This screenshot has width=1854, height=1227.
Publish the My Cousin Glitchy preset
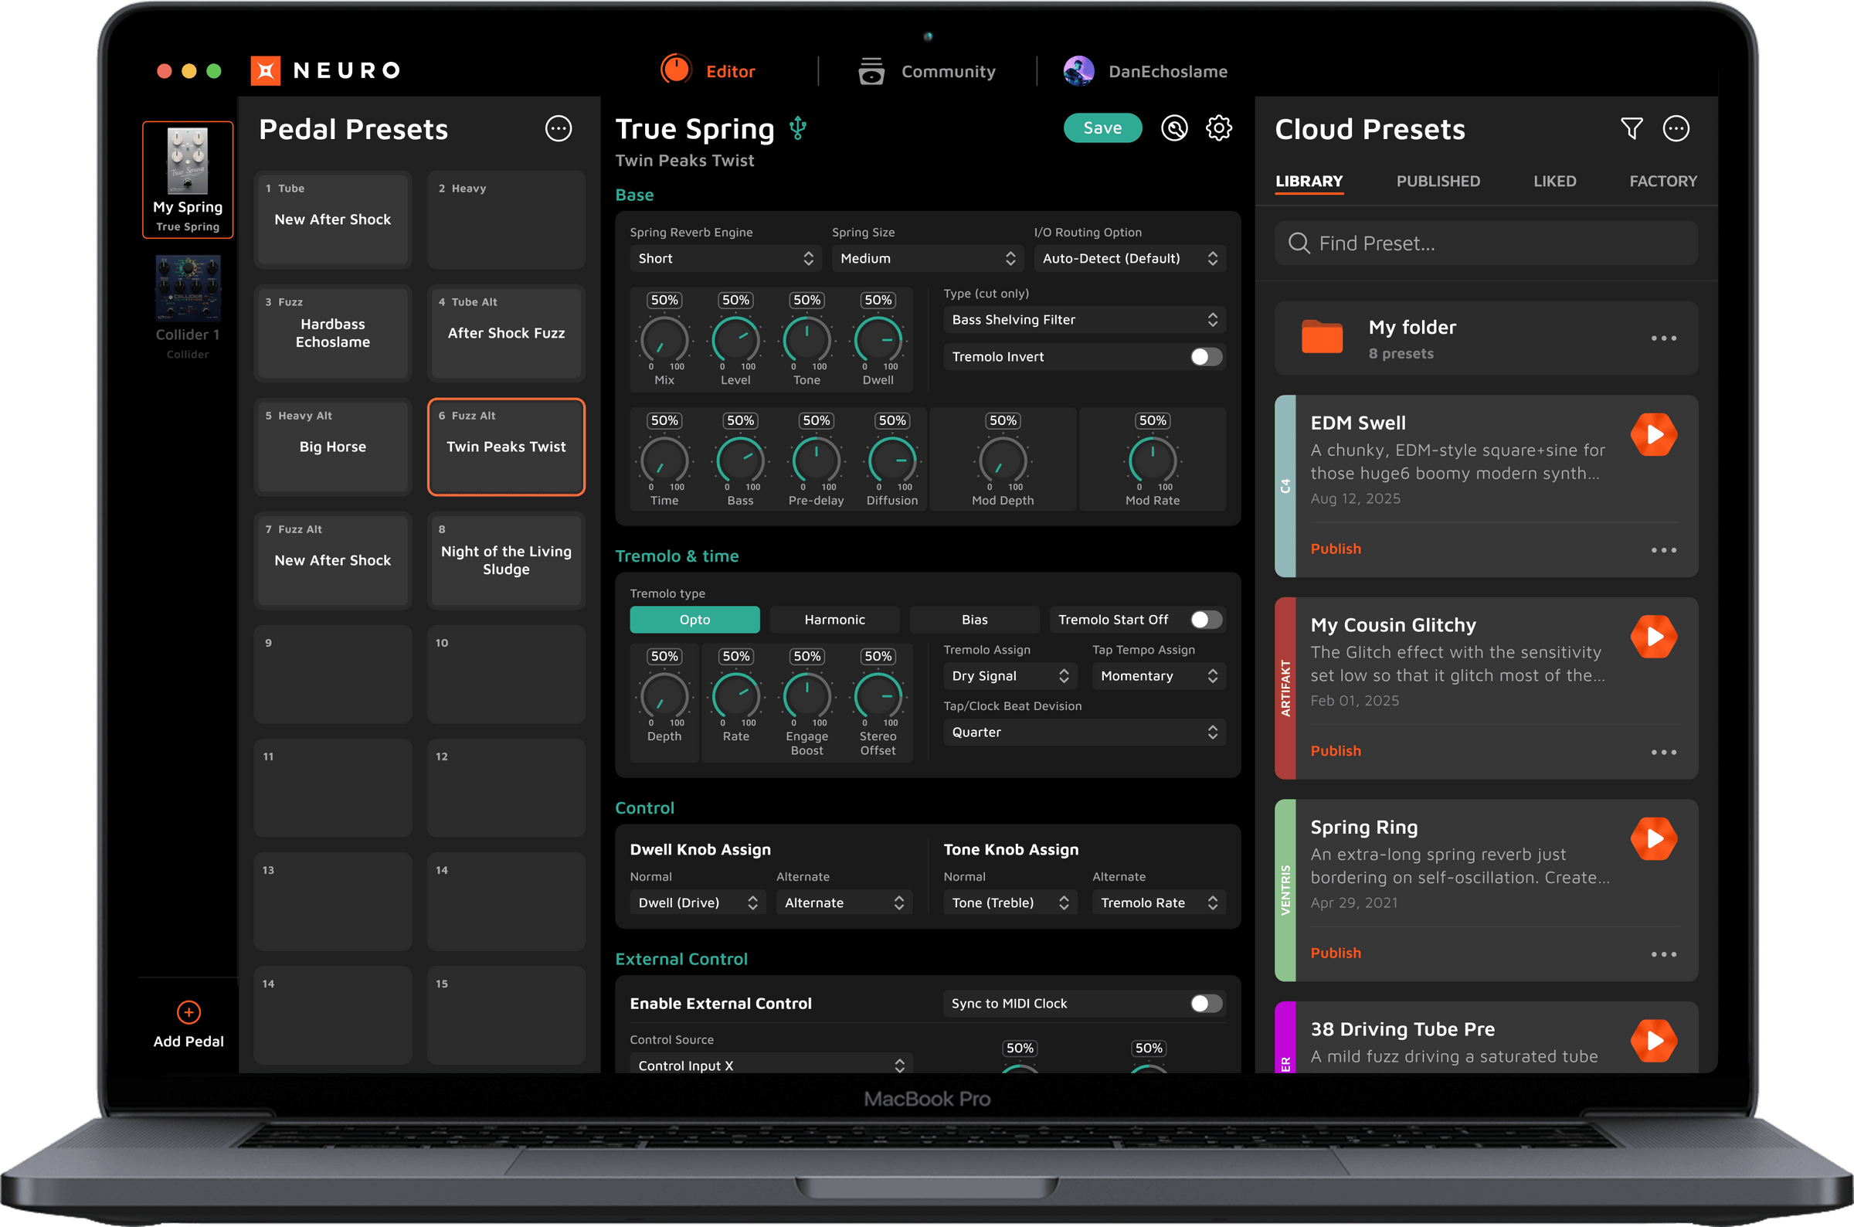(1336, 751)
